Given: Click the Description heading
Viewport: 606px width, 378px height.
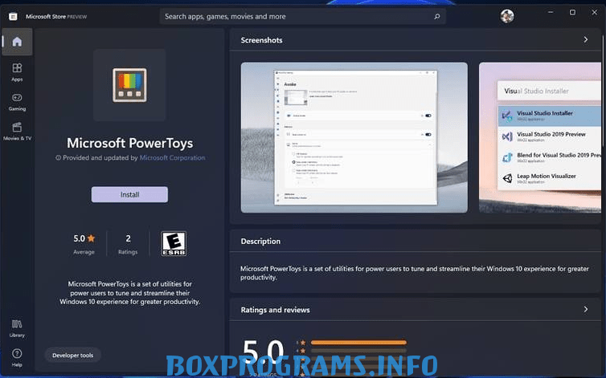Looking at the screenshot, I should (260, 241).
